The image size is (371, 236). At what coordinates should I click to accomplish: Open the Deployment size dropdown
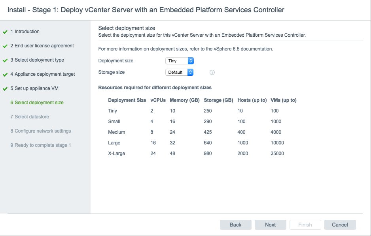click(x=180, y=61)
